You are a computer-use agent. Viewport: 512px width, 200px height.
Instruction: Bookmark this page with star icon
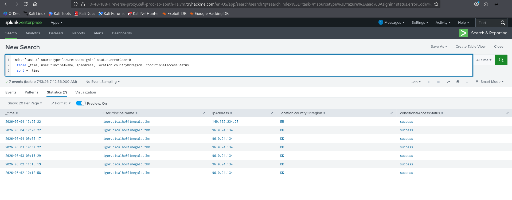point(436,4)
